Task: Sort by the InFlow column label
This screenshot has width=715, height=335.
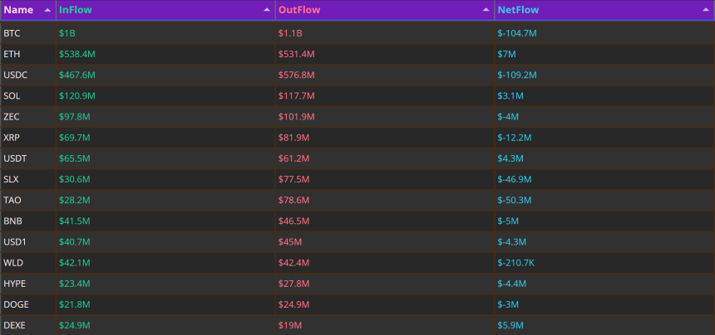Action: coord(76,10)
